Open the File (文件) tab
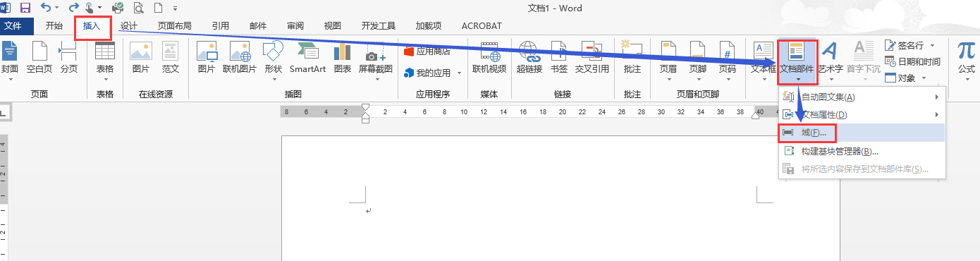This screenshot has height=261, width=980. point(13,26)
